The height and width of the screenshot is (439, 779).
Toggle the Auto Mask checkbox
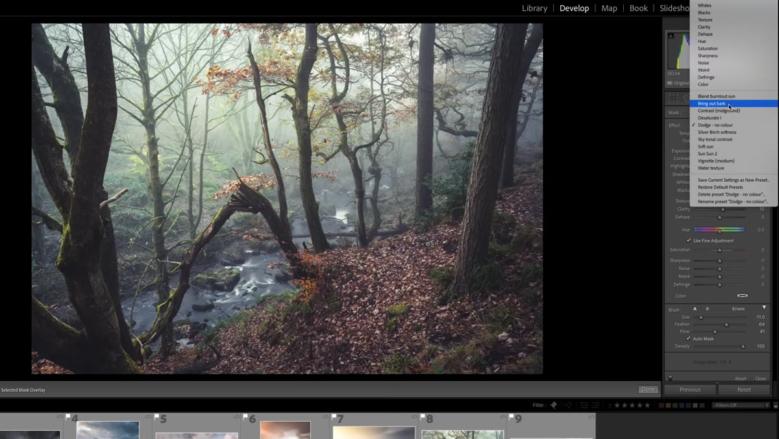[688, 338]
